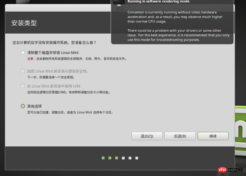
Task: Continue with the 继续 button
Action: pyautogui.click(x=213, y=136)
